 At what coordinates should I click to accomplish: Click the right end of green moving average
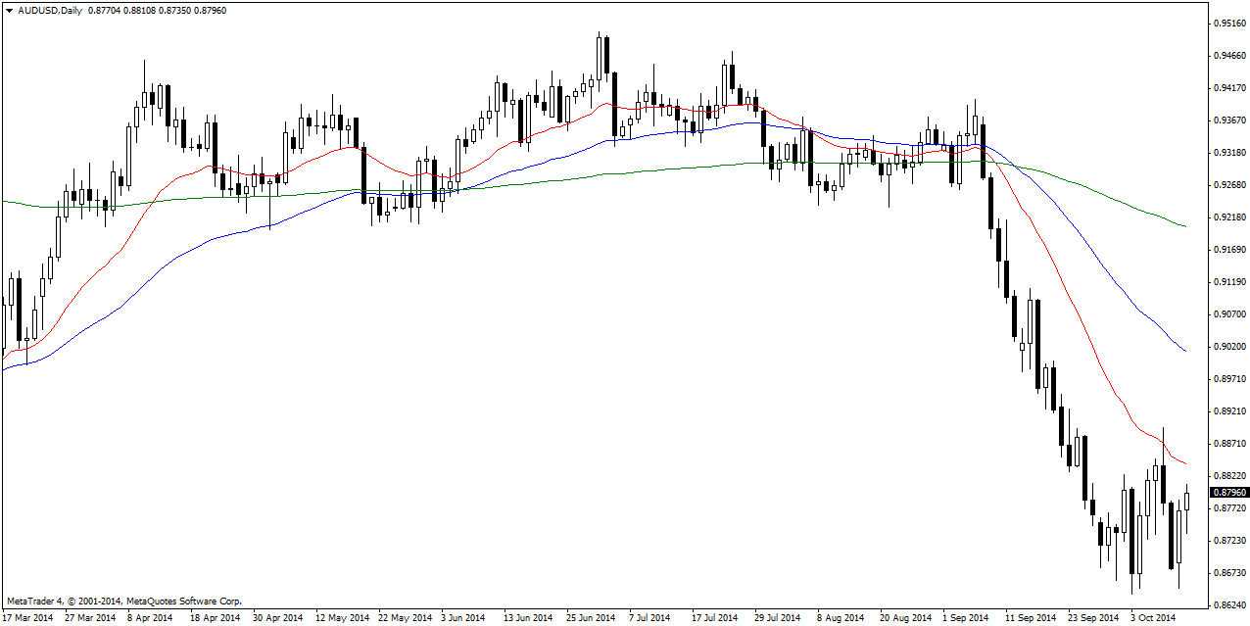[1185, 226]
